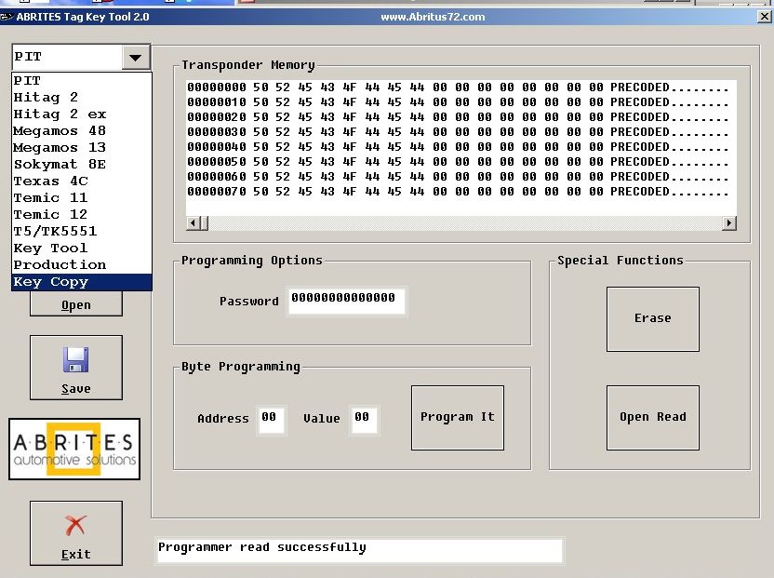The height and width of the screenshot is (578, 774).
Task: Click memory row at offset 00000050
Action: coord(458,162)
